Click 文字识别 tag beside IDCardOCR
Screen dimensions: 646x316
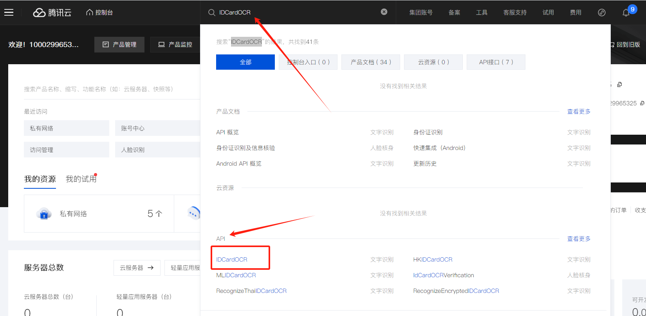pos(382,260)
